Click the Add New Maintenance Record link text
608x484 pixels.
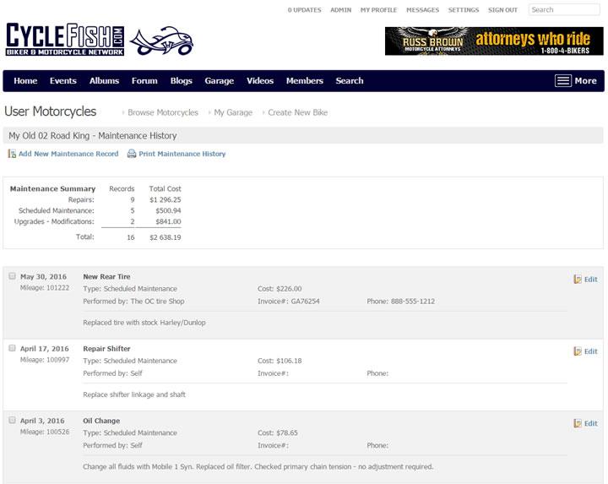[x=68, y=154]
